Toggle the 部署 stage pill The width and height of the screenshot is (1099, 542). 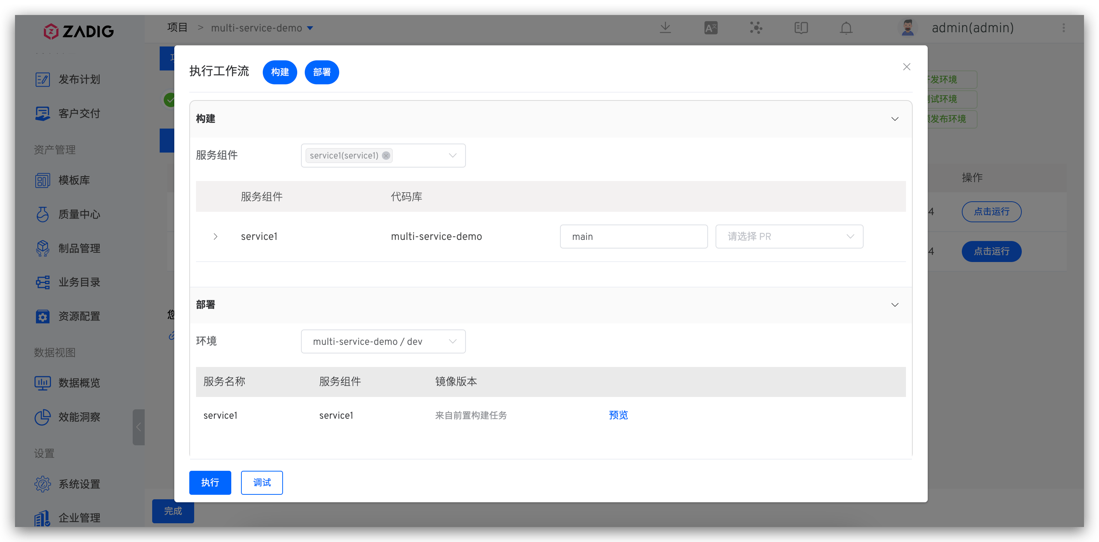(322, 72)
